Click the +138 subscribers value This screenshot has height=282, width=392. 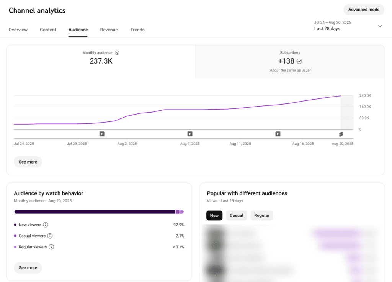coord(286,61)
